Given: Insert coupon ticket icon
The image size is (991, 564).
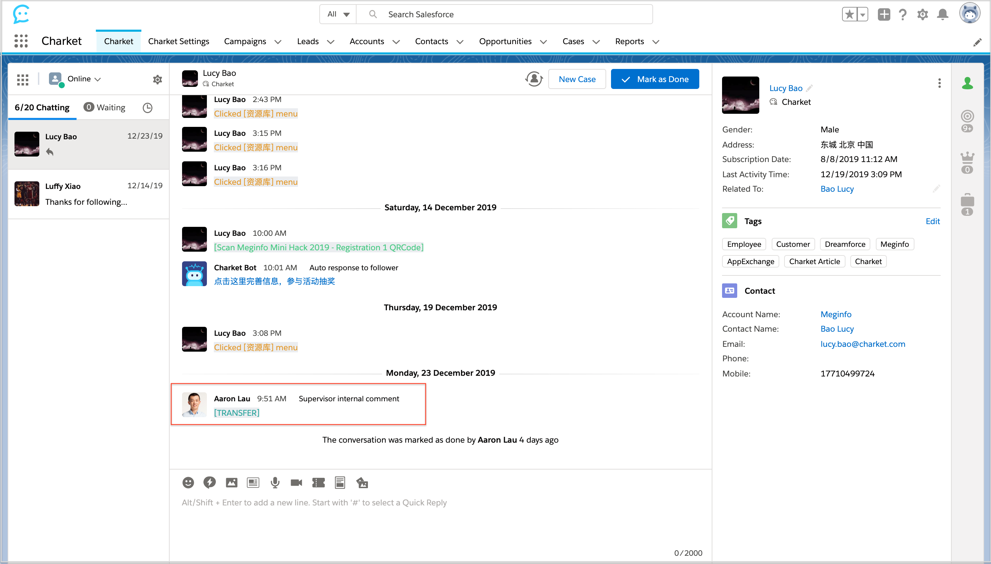Looking at the screenshot, I should 318,482.
